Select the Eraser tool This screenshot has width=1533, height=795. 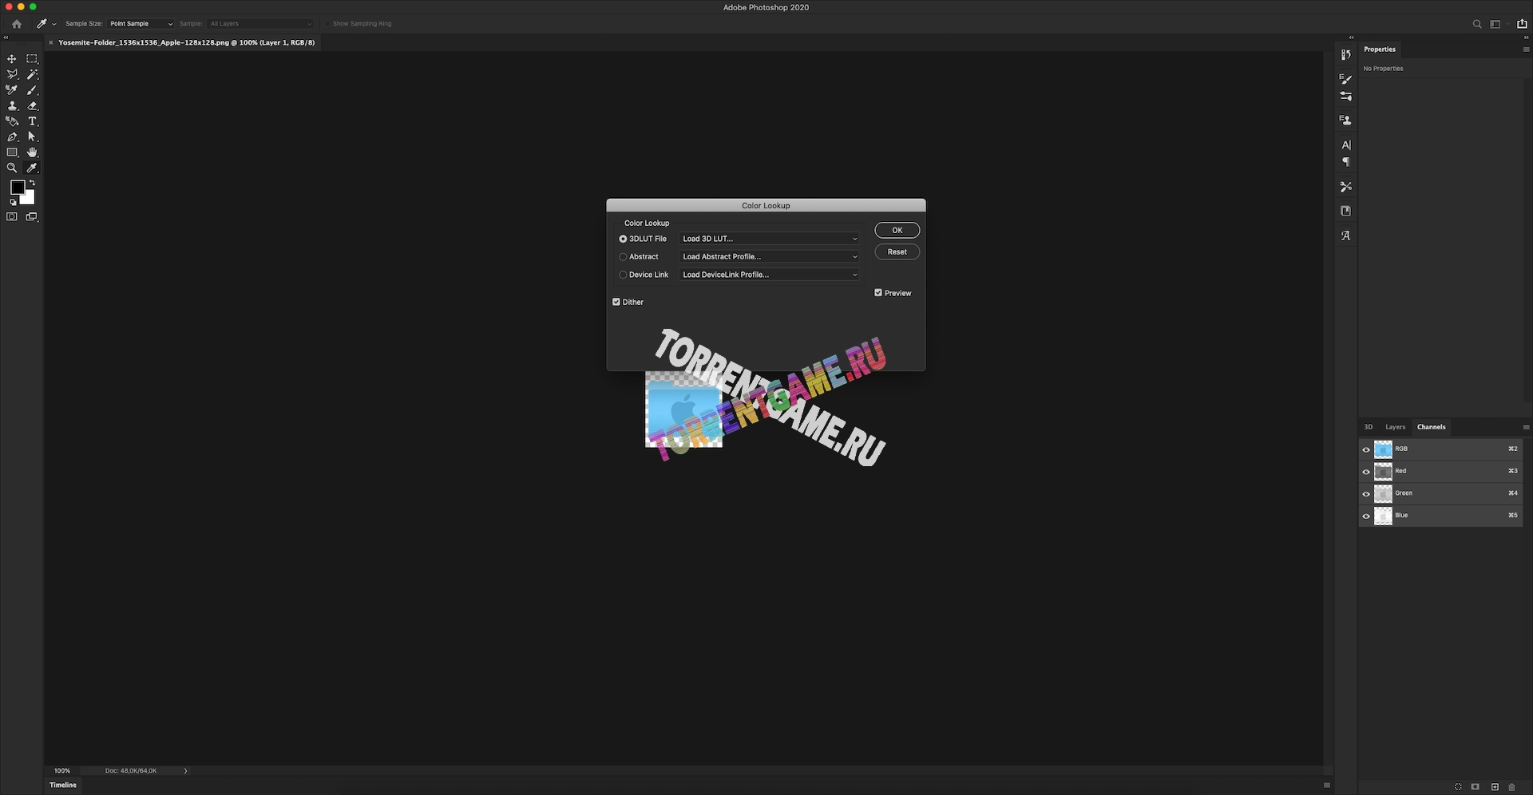(x=32, y=105)
